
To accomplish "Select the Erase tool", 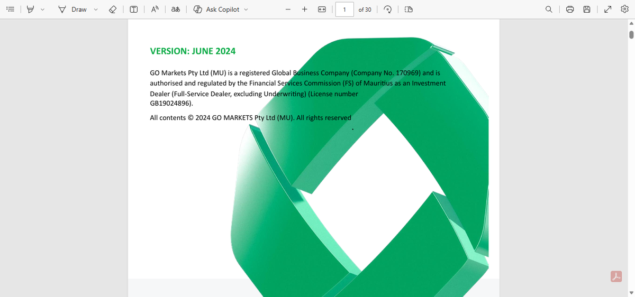I will [x=113, y=10].
